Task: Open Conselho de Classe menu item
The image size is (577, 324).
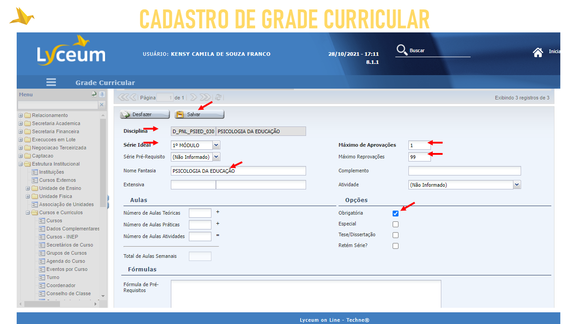Action: click(x=69, y=294)
